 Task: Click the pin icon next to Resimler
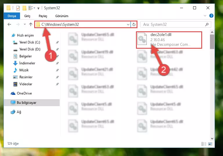pyautogui.click(x=57, y=77)
